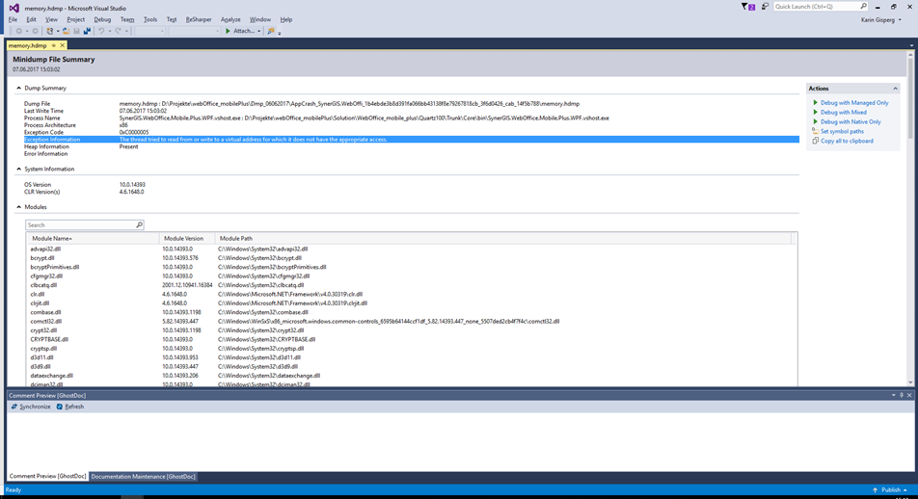
Task: Click the Undo toolbar icon
Action: pyautogui.click(x=101, y=31)
